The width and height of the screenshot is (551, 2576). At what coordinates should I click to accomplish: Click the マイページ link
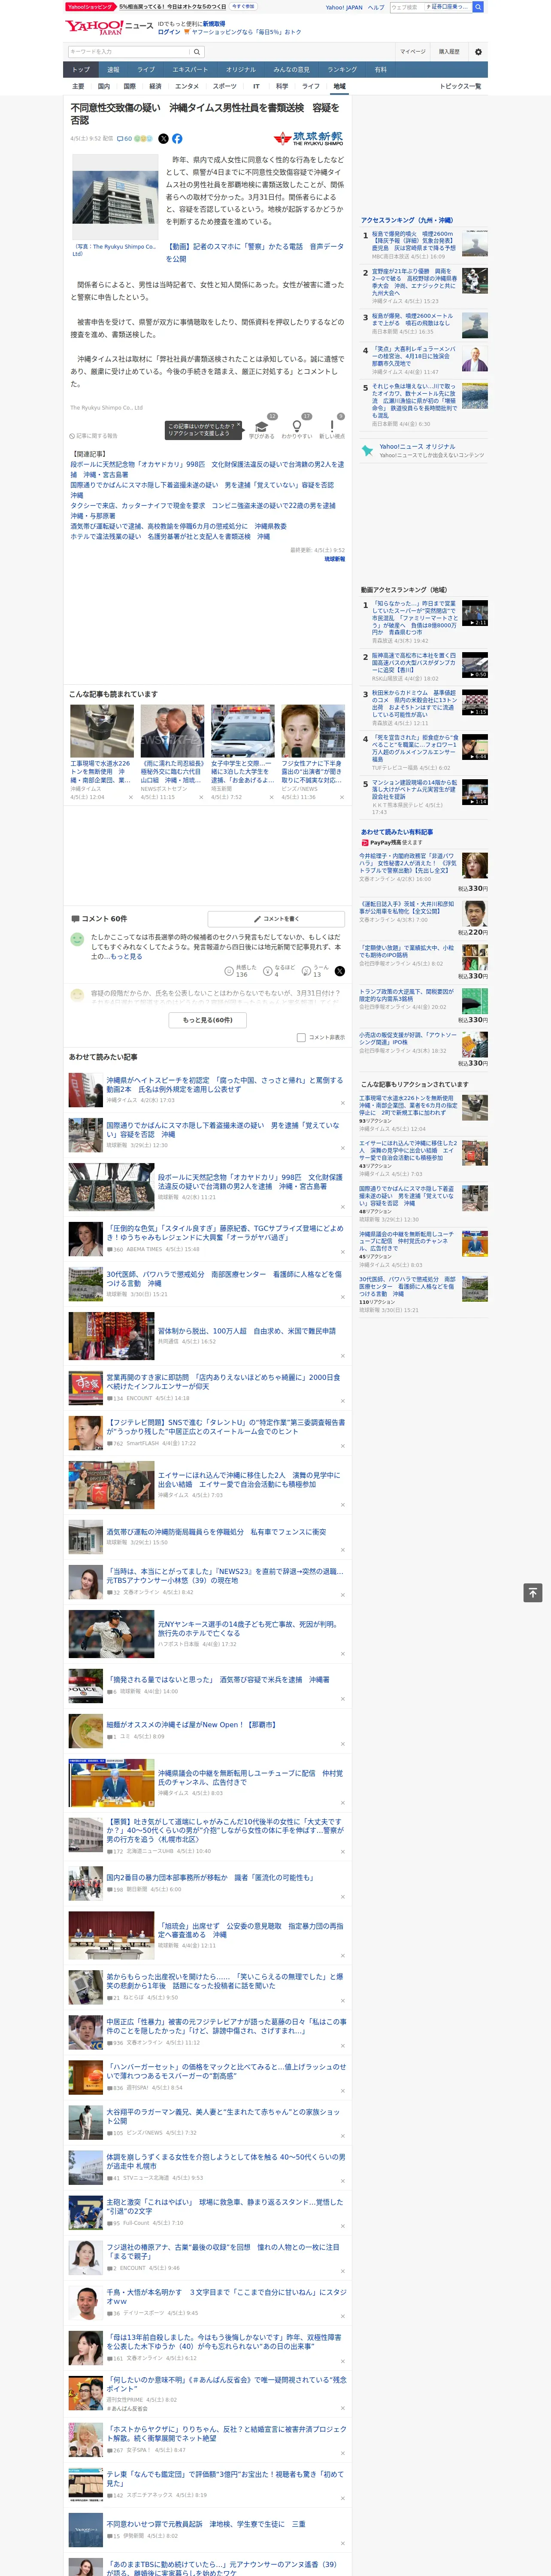(412, 51)
